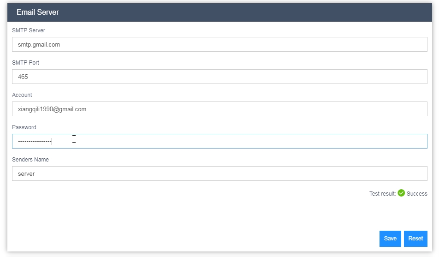Click the Senders Name label
This screenshot has height=257, width=439.
30,160
